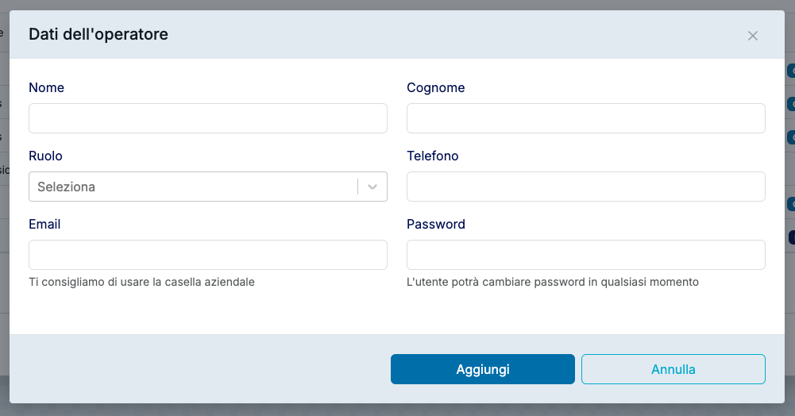Click the Dati dell'operatore dialog title
Image resolution: width=795 pixels, height=416 pixels.
(x=98, y=34)
